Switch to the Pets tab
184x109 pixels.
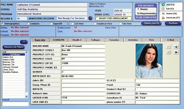(152, 40)
